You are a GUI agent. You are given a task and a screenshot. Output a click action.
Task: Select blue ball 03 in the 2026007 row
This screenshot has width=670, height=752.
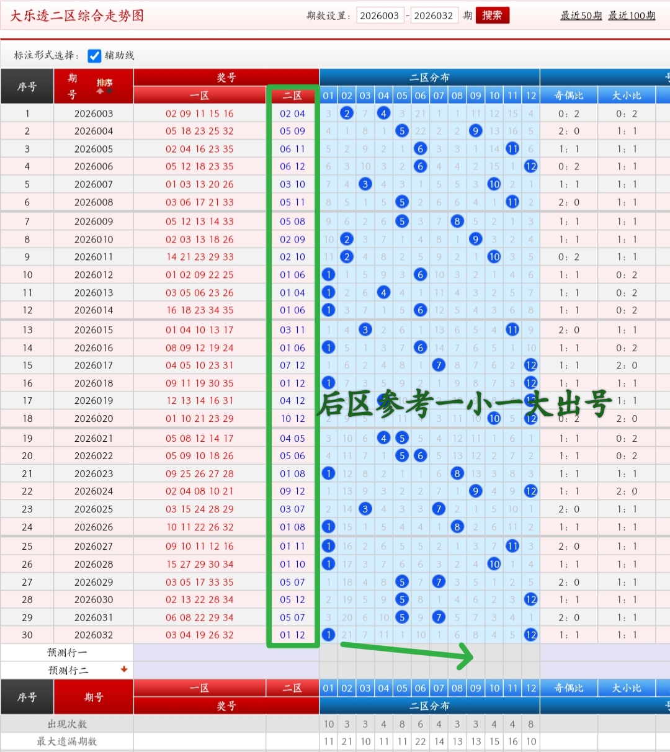pos(365,184)
